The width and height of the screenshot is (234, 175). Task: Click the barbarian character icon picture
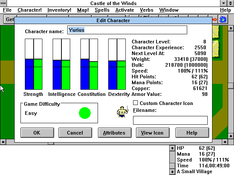click(x=122, y=112)
